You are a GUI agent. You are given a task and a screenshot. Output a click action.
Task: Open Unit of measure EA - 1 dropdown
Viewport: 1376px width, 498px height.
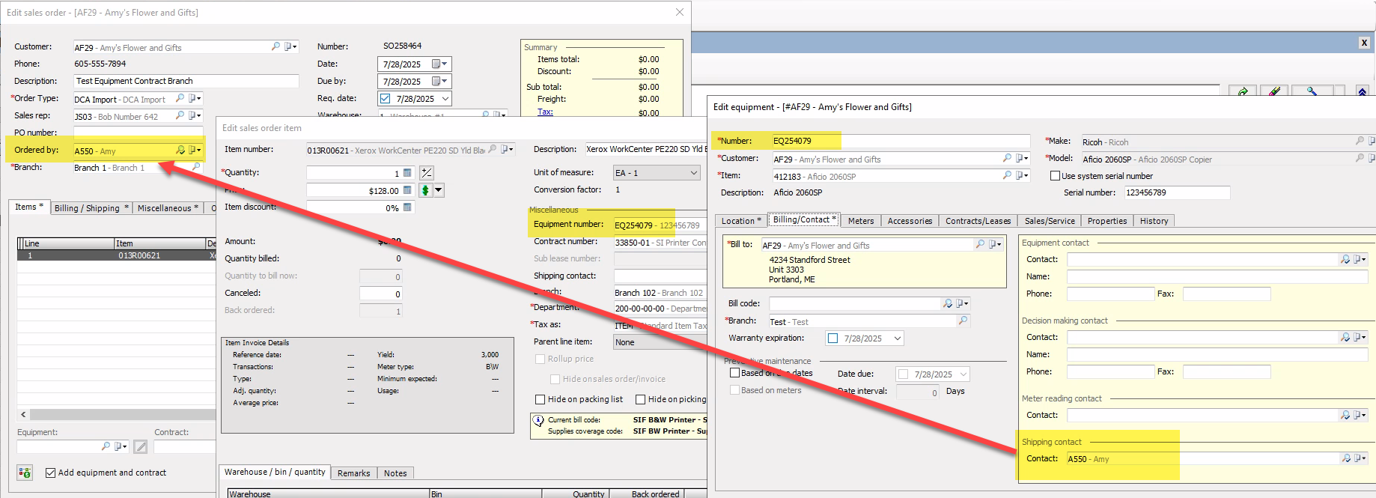tap(693, 173)
